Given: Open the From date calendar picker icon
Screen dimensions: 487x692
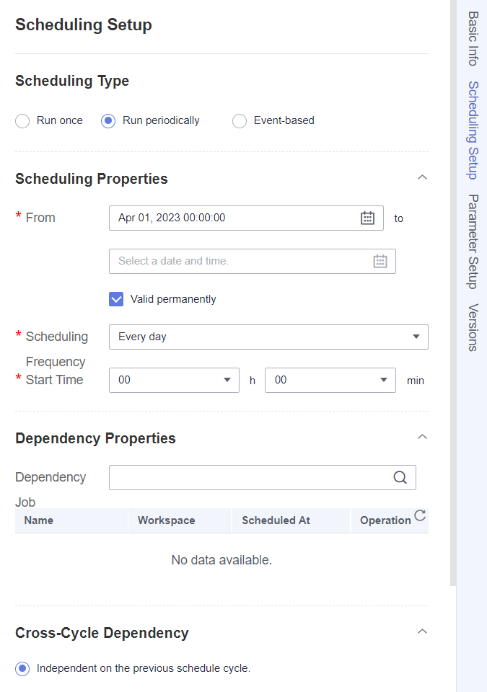Looking at the screenshot, I should coord(367,218).
